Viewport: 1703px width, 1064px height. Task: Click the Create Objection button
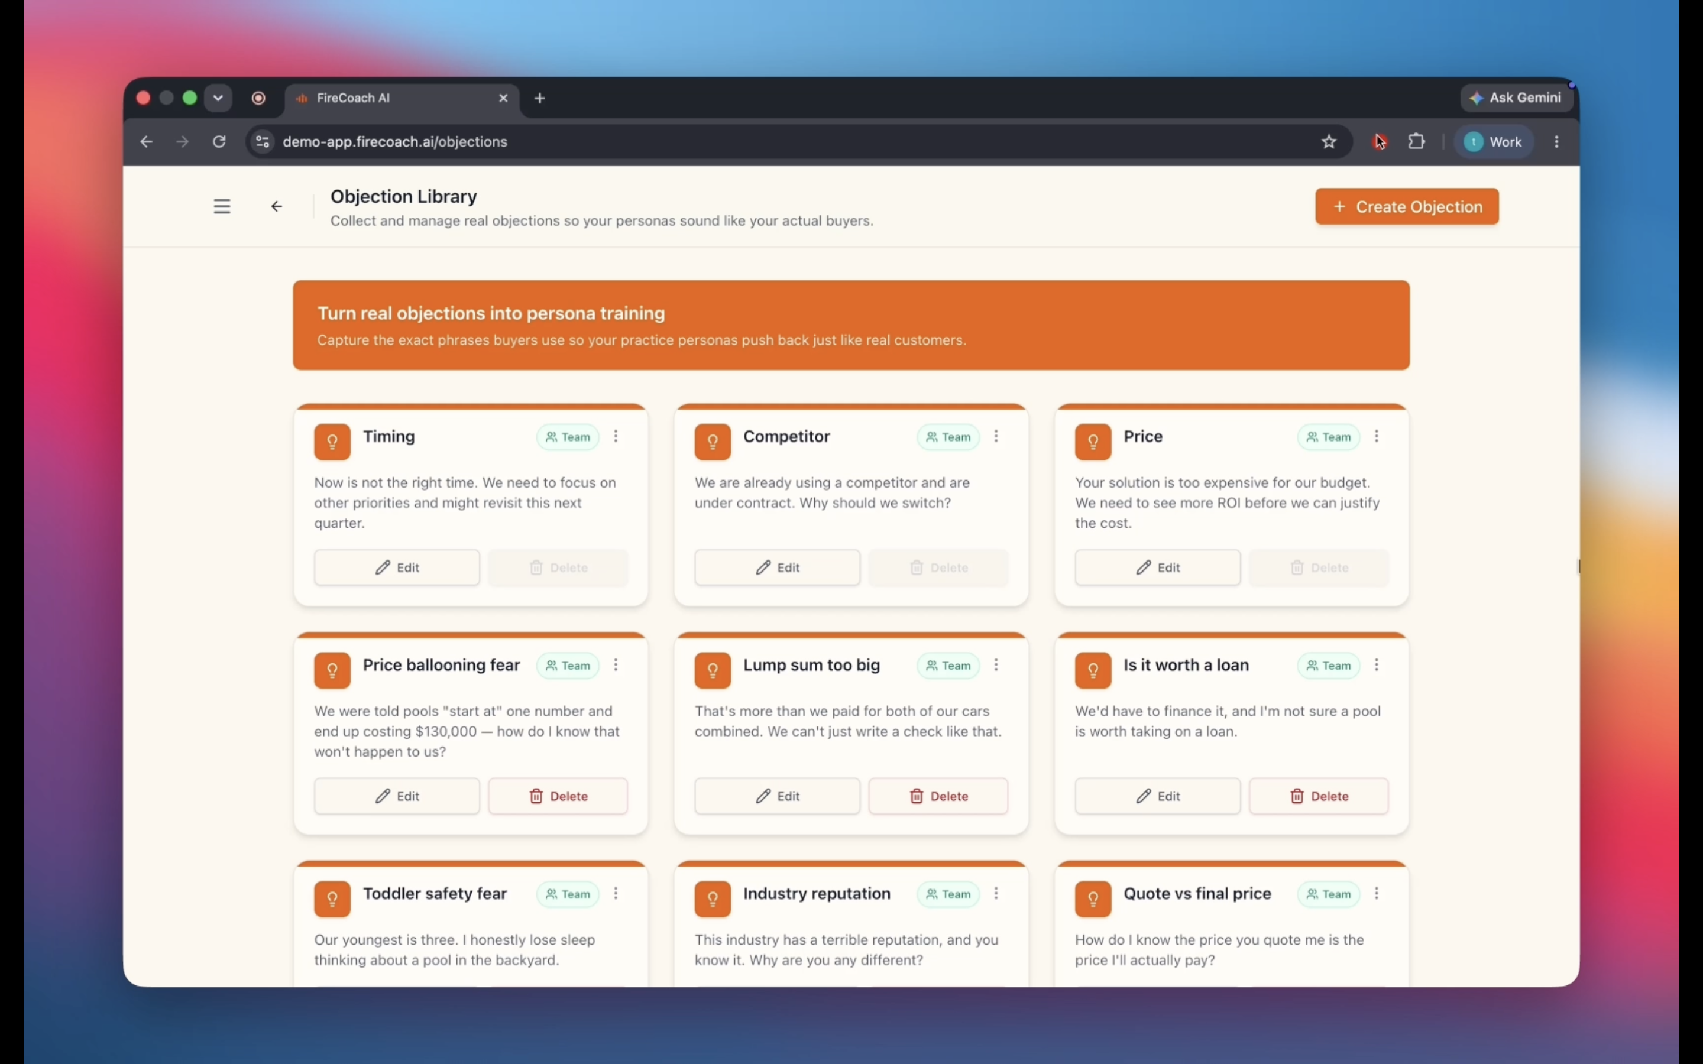pyautogui.click(x=1407, y=207)
